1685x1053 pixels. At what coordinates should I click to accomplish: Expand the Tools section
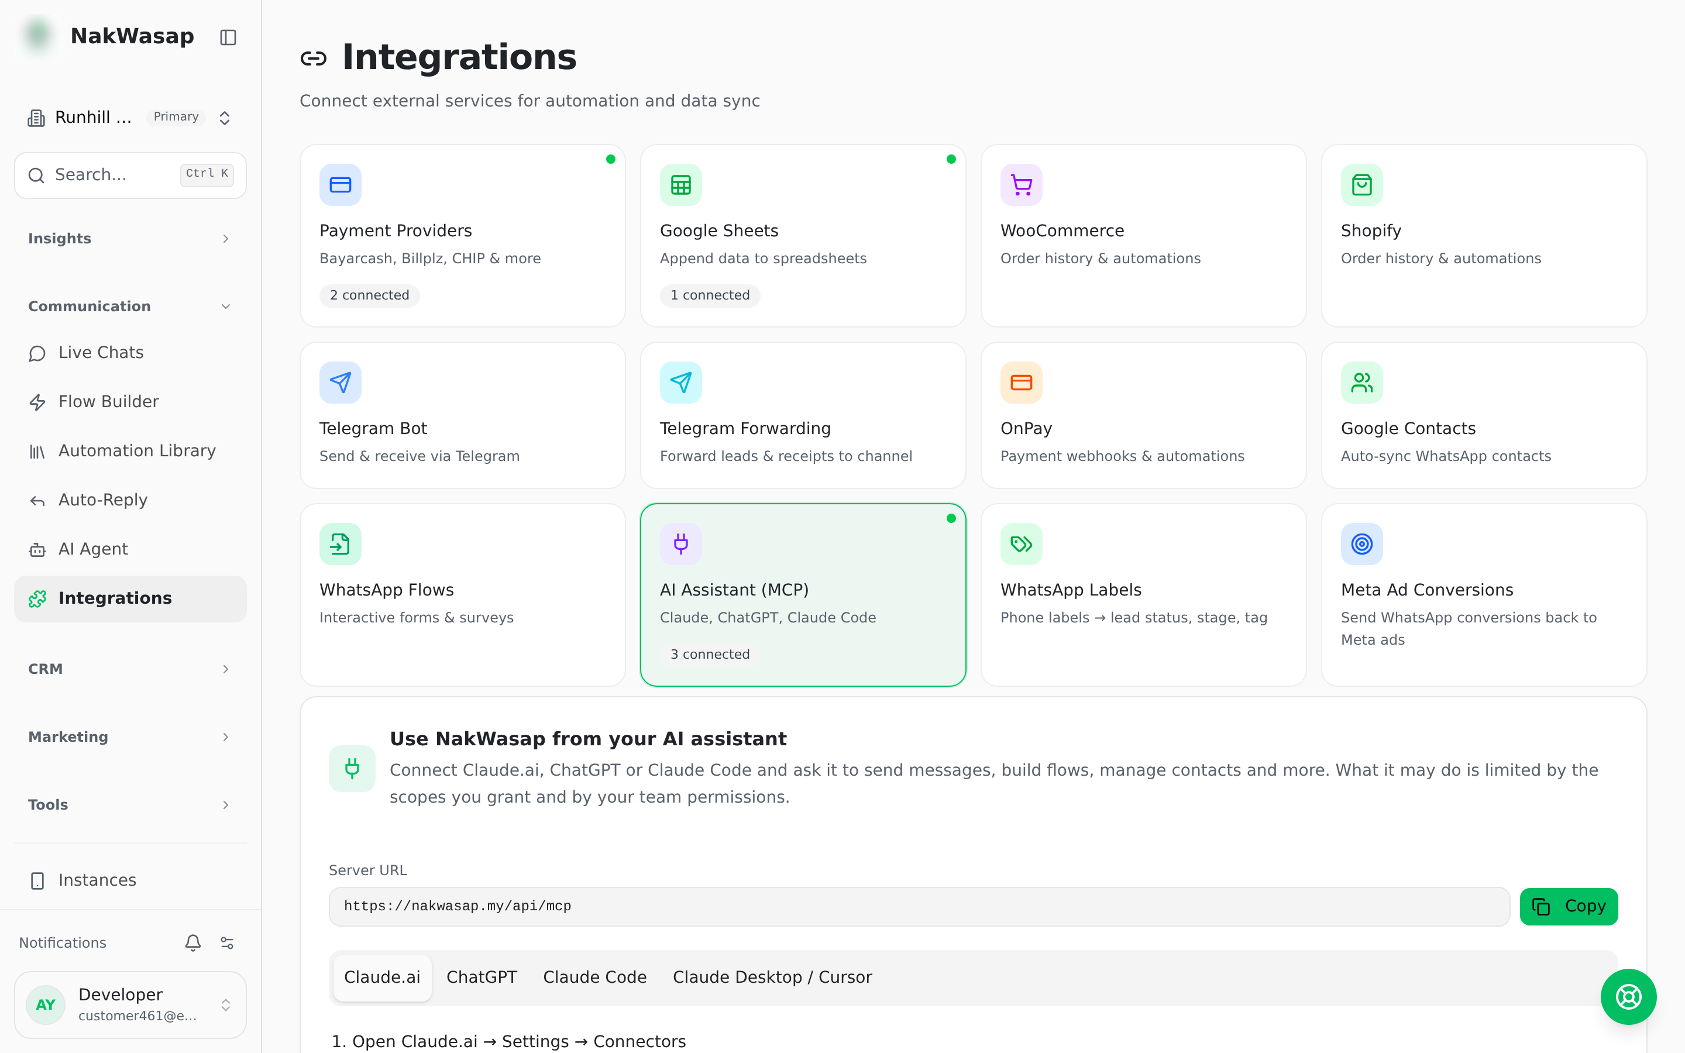click(130, 805)
